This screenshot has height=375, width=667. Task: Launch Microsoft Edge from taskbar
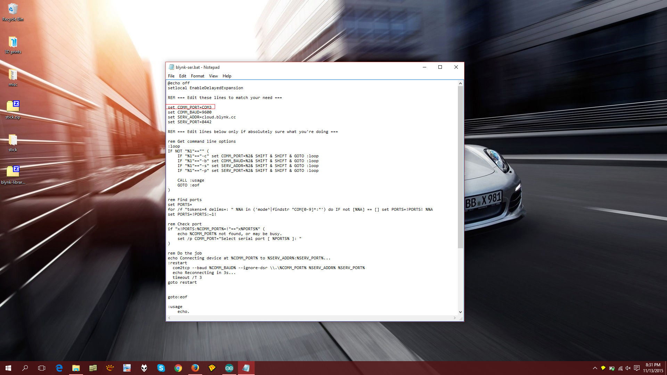click(59, 368)
